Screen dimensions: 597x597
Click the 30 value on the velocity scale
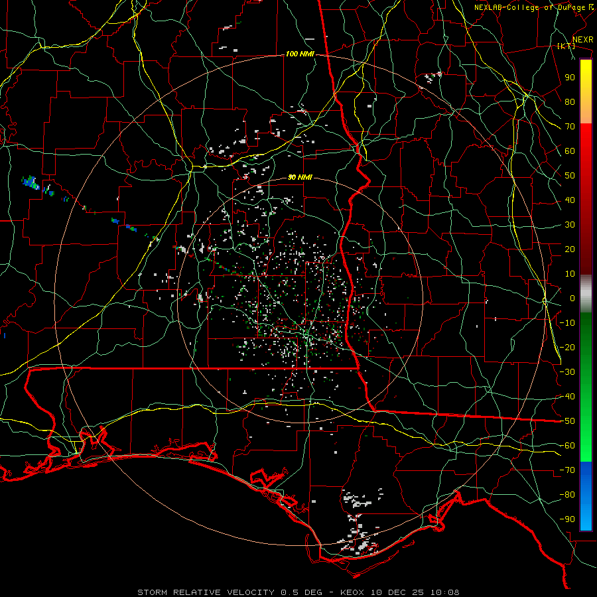(570, 225)
